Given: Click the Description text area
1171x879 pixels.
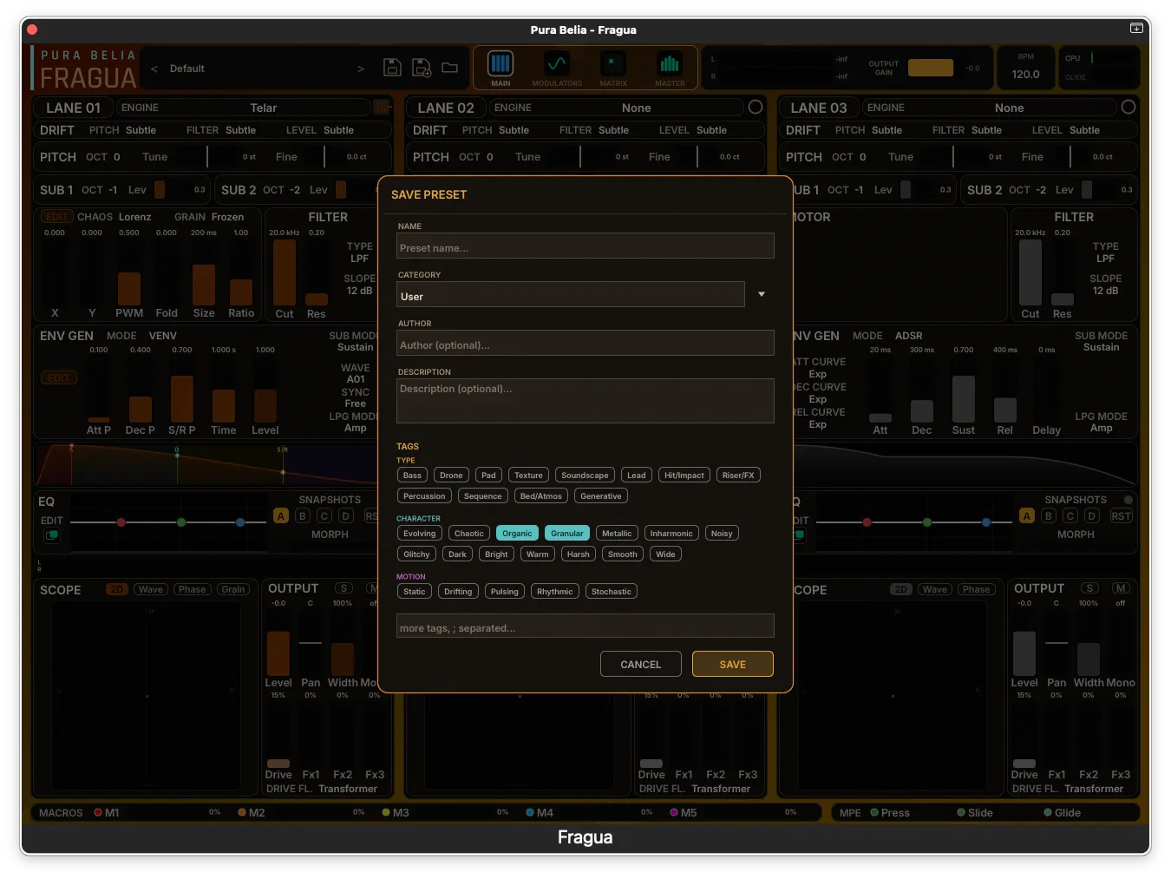Looking at the screenshot, I should pos(585,401).
